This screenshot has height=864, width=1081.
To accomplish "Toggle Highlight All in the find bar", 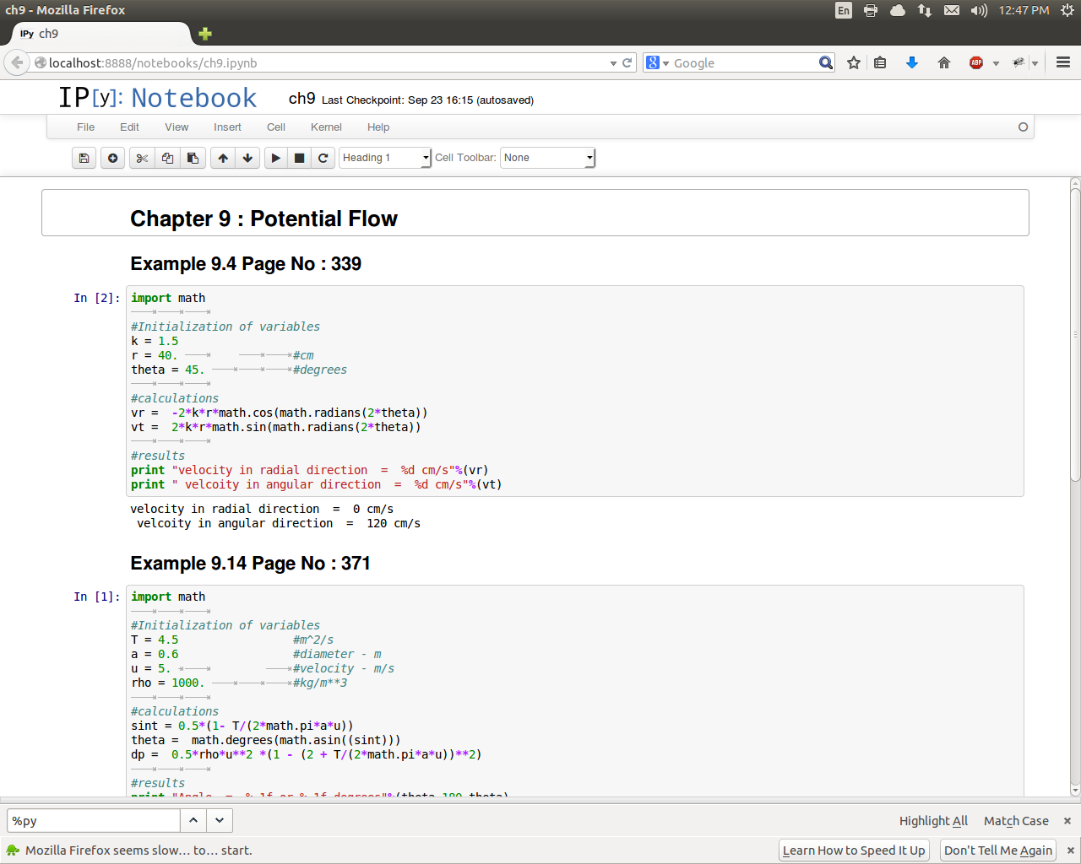I will click(x=933, y=821).
